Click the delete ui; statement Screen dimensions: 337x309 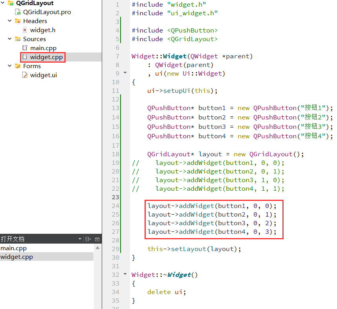click(167, 292)
